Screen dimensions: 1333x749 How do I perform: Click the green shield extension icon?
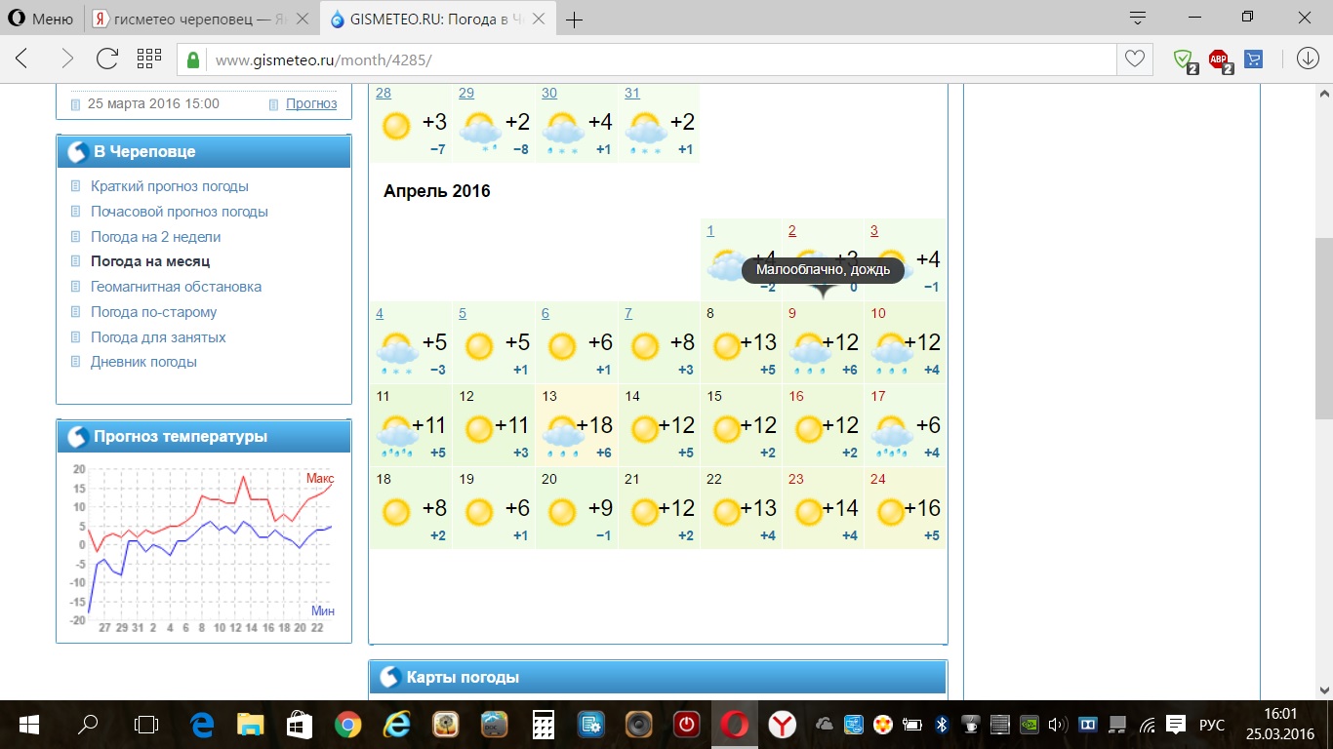coord(1184,59)
